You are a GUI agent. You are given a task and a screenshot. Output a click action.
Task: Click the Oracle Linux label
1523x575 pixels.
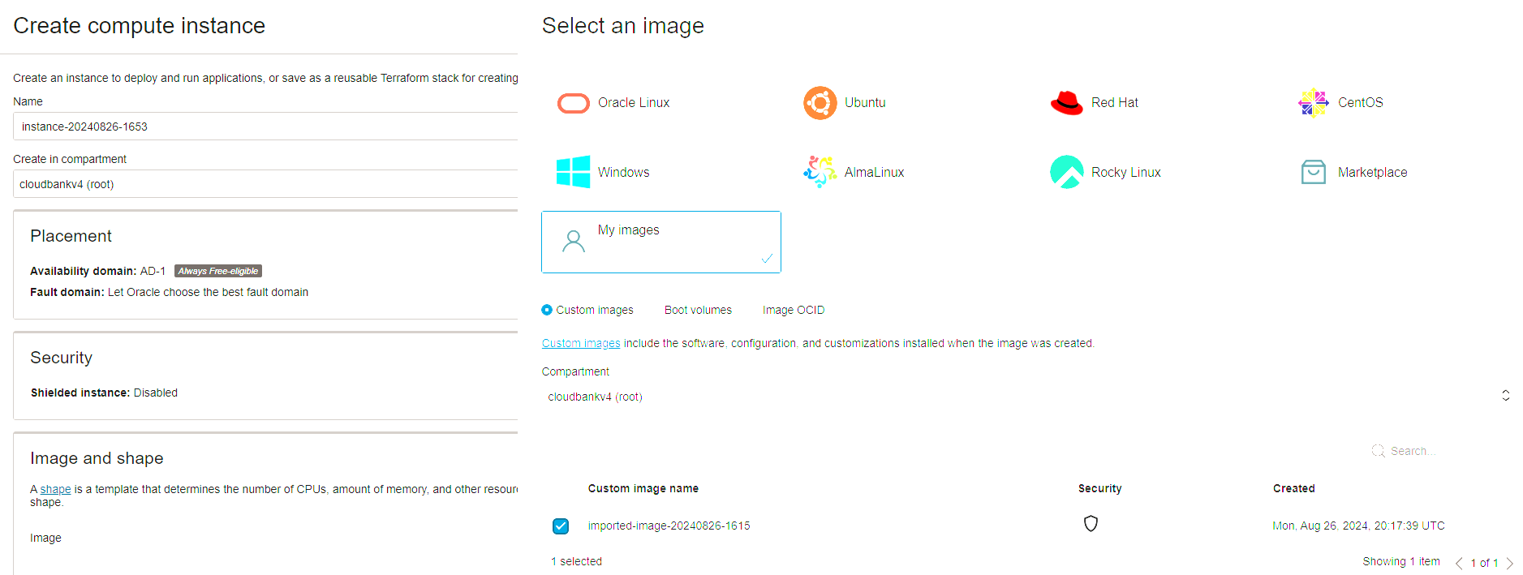click(634, 103)
